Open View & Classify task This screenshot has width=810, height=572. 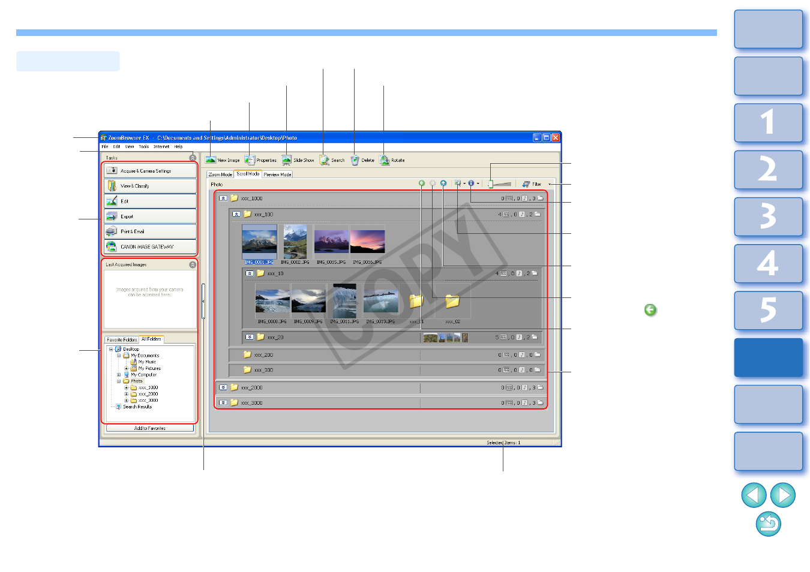point(150,186)
